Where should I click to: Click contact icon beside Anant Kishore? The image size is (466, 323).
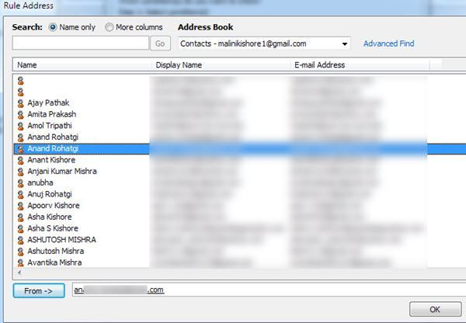click(20, 160)
